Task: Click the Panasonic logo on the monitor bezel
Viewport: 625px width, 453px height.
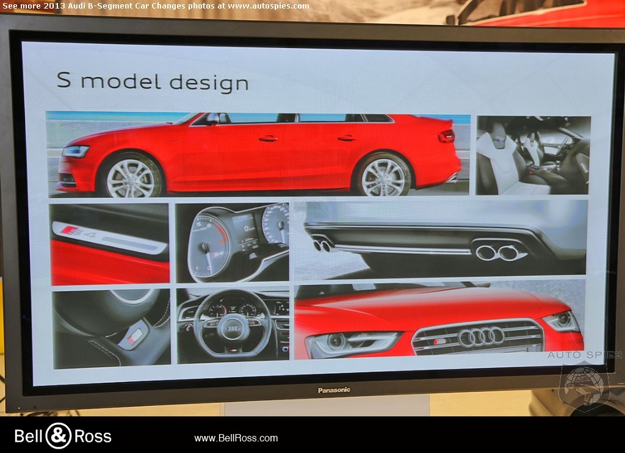Action: point(334,390)
